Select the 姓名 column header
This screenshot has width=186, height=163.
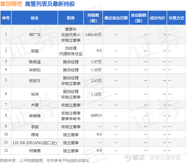coord(35,18)
